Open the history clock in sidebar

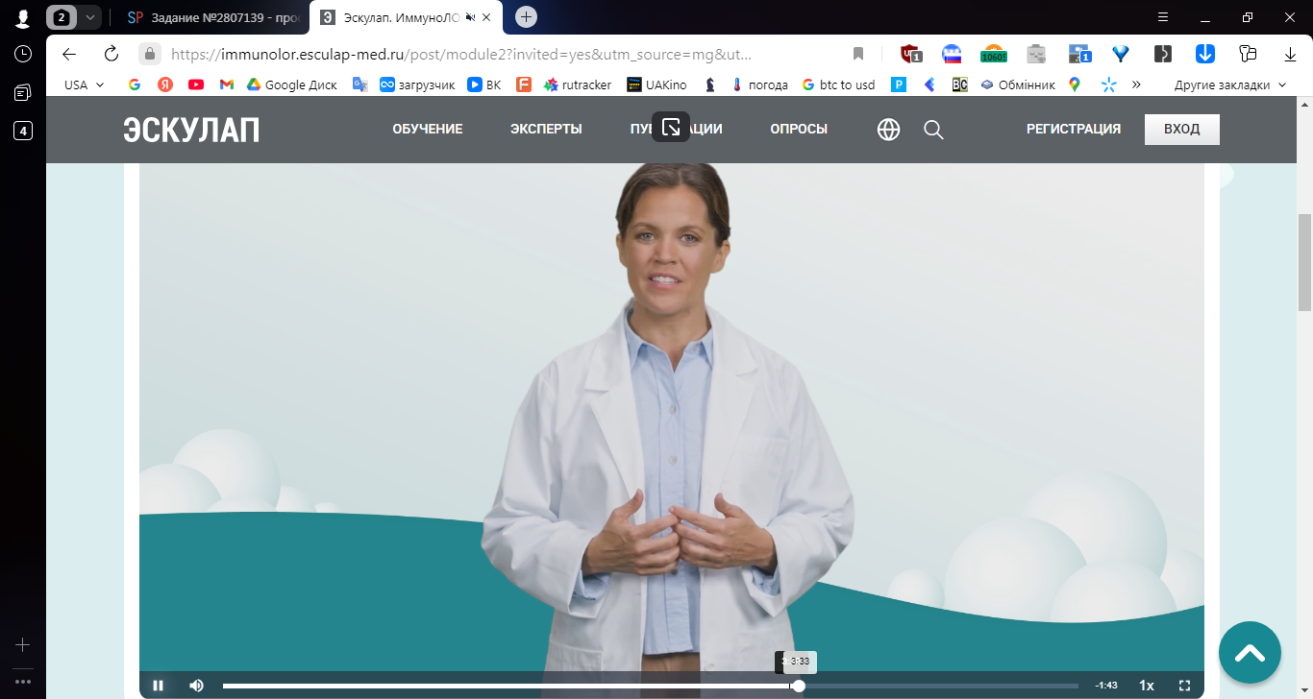pos(23,54)
